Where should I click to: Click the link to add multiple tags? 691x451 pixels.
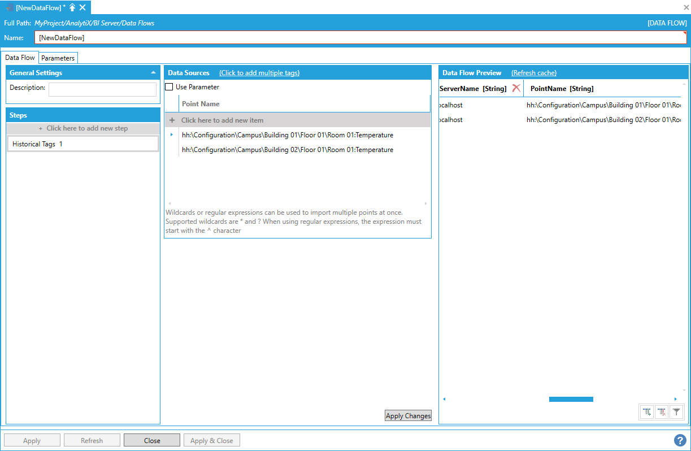pos(259,73)
